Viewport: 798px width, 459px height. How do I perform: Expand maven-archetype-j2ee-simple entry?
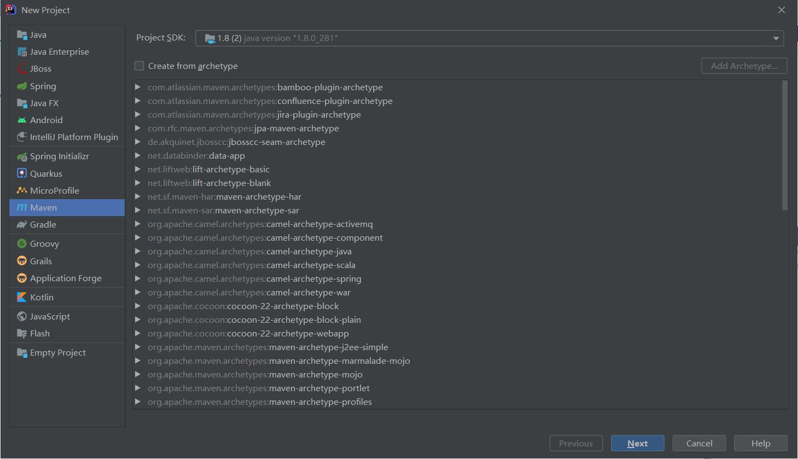click(138, 347)
